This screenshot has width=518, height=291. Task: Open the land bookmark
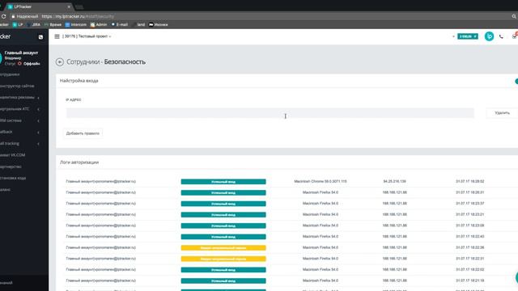tap(139, 25)
